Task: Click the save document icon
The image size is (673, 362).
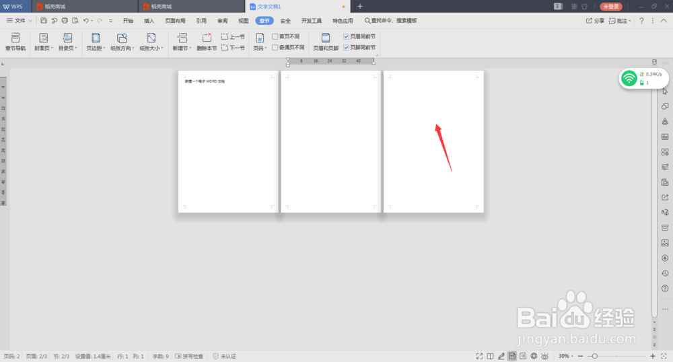Action: pos(43,21)
